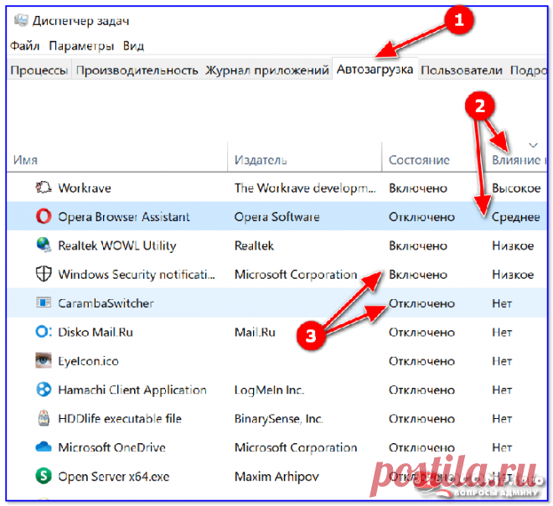The height and width of the screenshot is (506, 553).
Task: Select the EyeIcon.ico name
Action: coord(88,361)
